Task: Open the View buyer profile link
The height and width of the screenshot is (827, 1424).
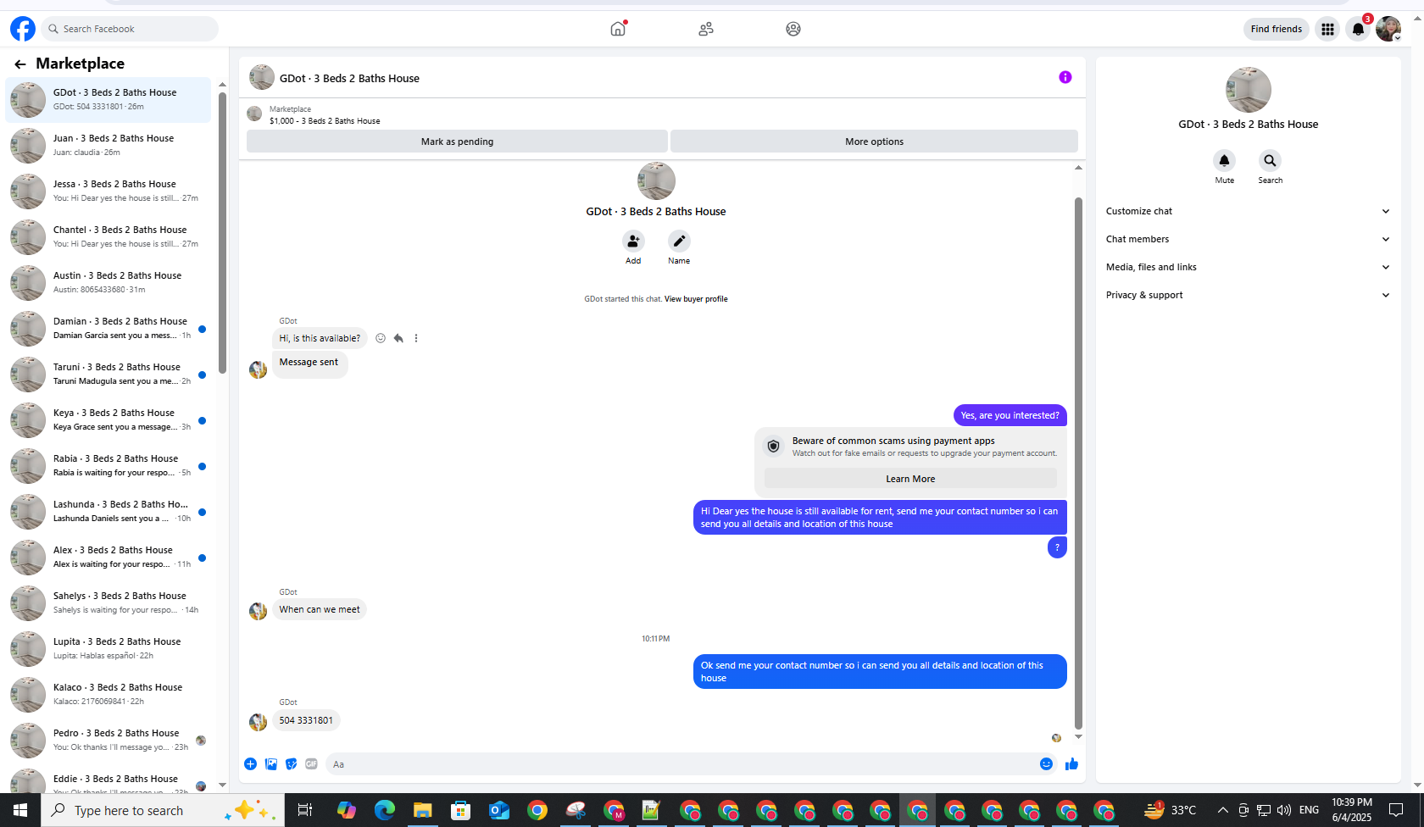Action: [x=696, y=299]
